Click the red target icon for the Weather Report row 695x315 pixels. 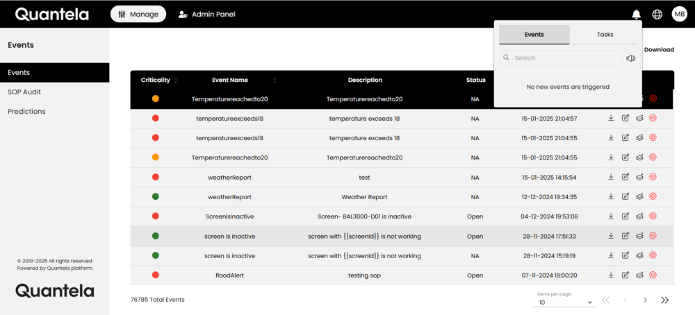pos(653,196)
